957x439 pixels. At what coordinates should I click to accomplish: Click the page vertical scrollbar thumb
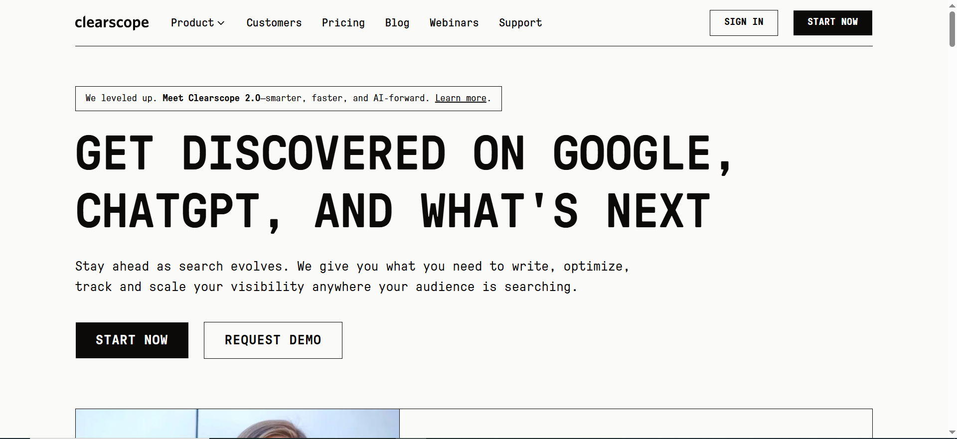(x=952, y=28)
